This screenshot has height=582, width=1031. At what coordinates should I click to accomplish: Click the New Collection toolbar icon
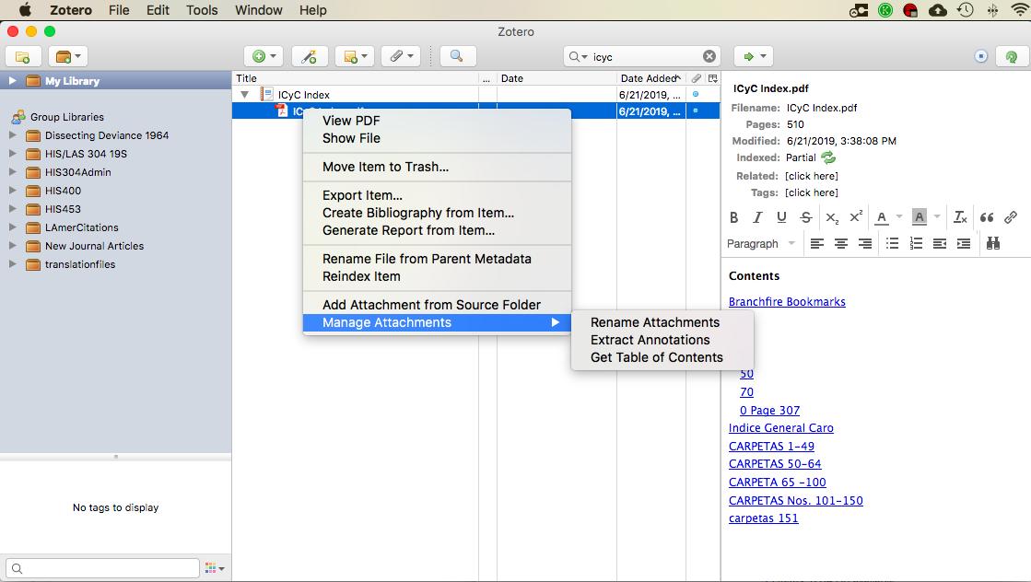click(x=23, y=56)
